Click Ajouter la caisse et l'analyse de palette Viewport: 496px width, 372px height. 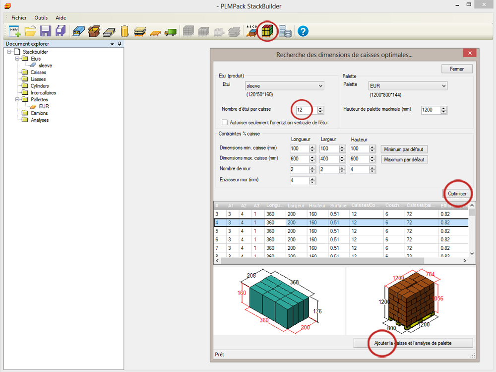click(413, 343)
